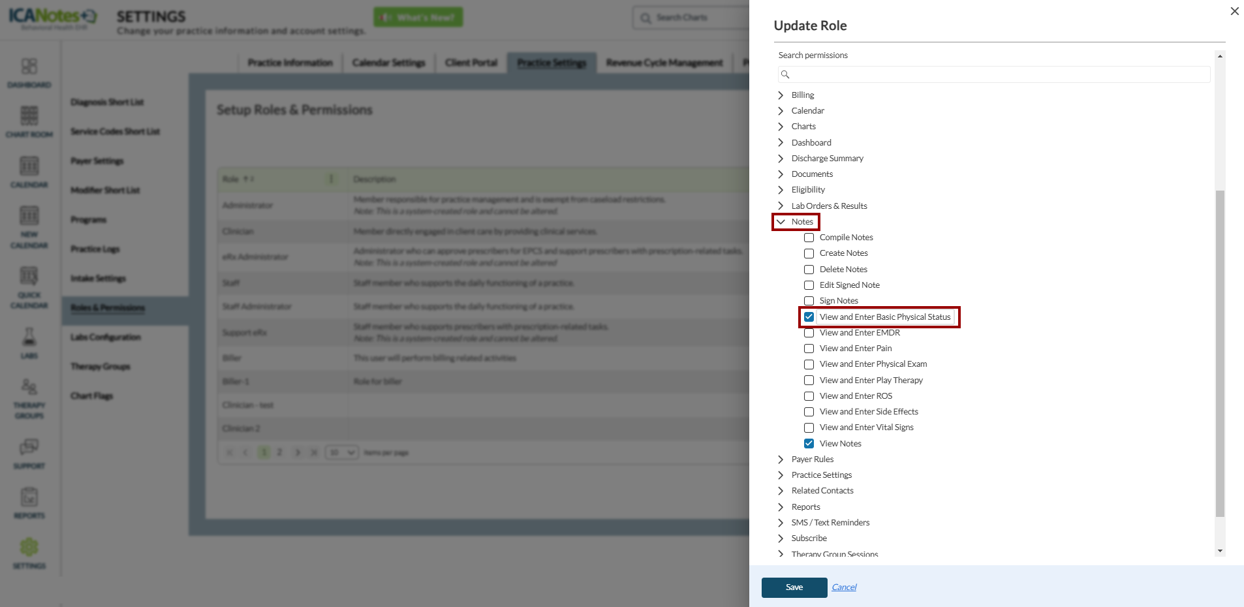Uncheck View and Enter Basic Physical Status
Viewport: 1244px width, 607px height.
pyautogui.click(x=809, y=317)
